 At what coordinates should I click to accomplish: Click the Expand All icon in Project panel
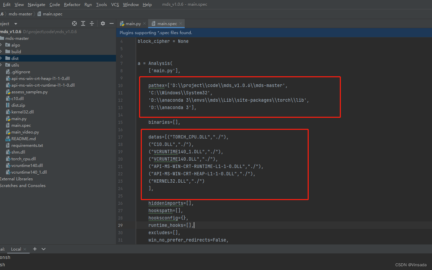83,23
